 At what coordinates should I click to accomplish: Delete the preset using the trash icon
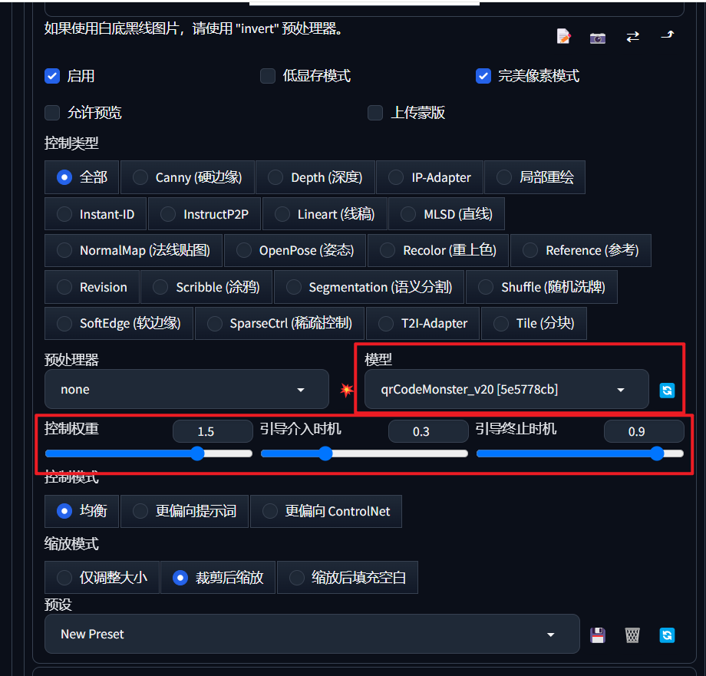pos(632,635)
